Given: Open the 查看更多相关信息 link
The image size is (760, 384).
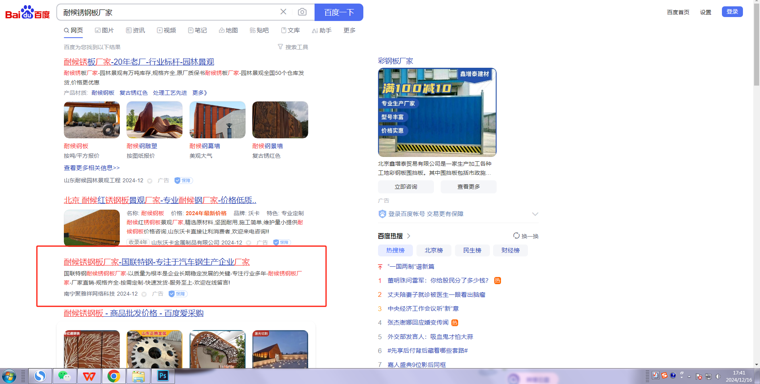Looking at the screenshot, I should point(92,168).
